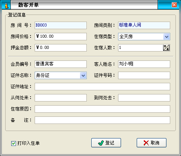The image size is (181, 156).
Task: Focus the 证件号码 input field
Action: tap(144, 75)
